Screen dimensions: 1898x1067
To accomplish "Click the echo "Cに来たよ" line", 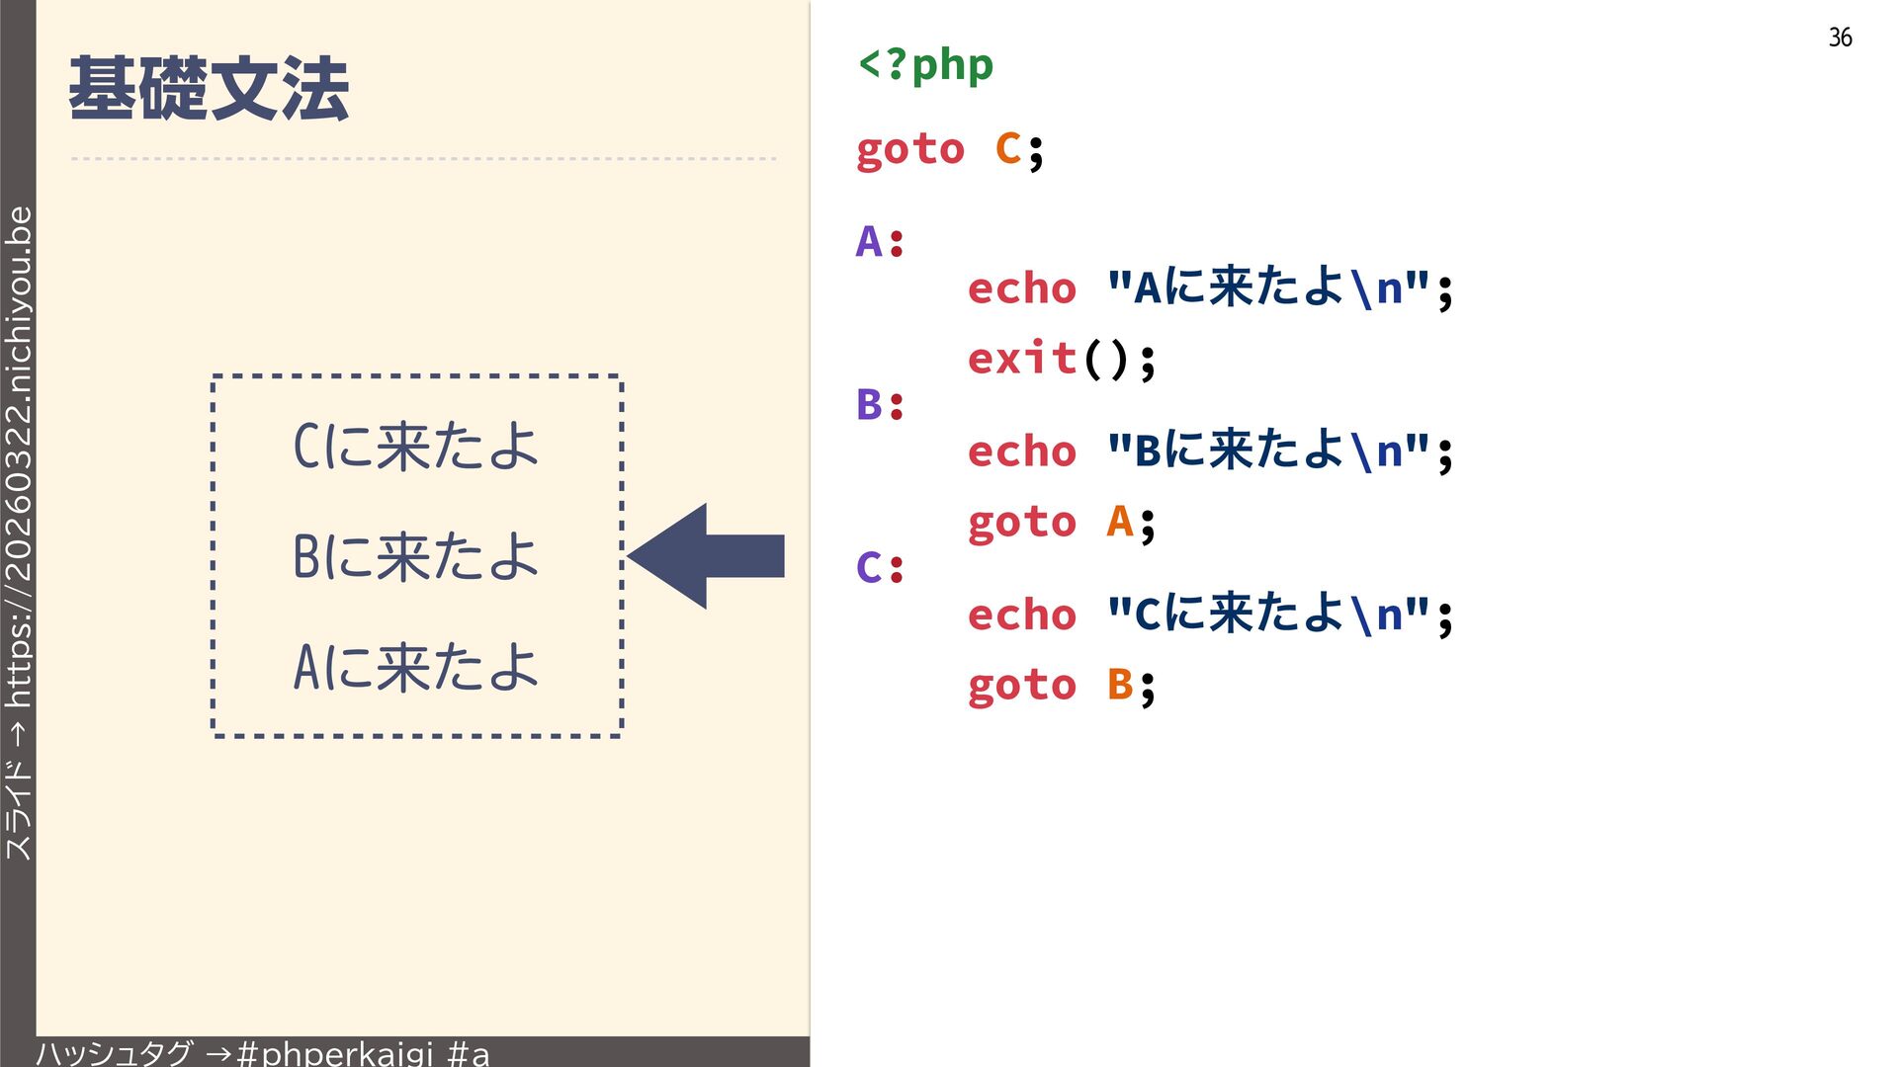I will click(1210, 615).
